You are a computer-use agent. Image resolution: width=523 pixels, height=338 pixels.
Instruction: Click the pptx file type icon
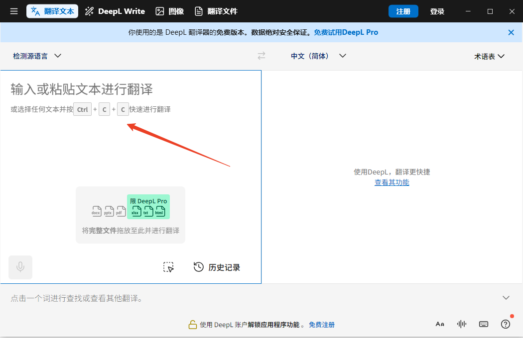tap(109, 211)
